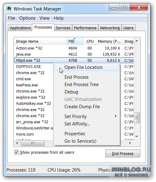The width and height of the screenshot is (156, 182).
Task: Select the KeePass.exe process row
Action: pos(33,85)
